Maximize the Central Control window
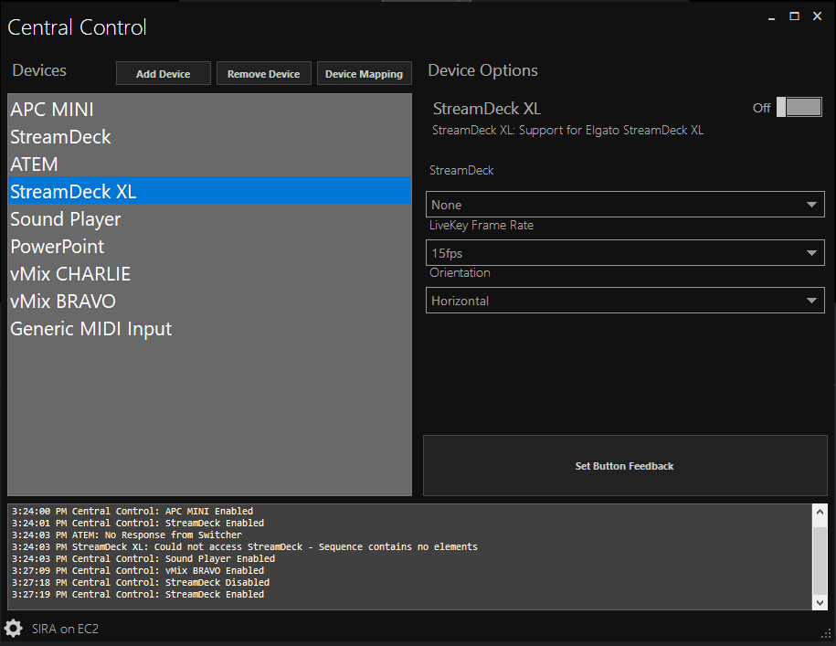The image size is (836, 646). pos(794,16)
